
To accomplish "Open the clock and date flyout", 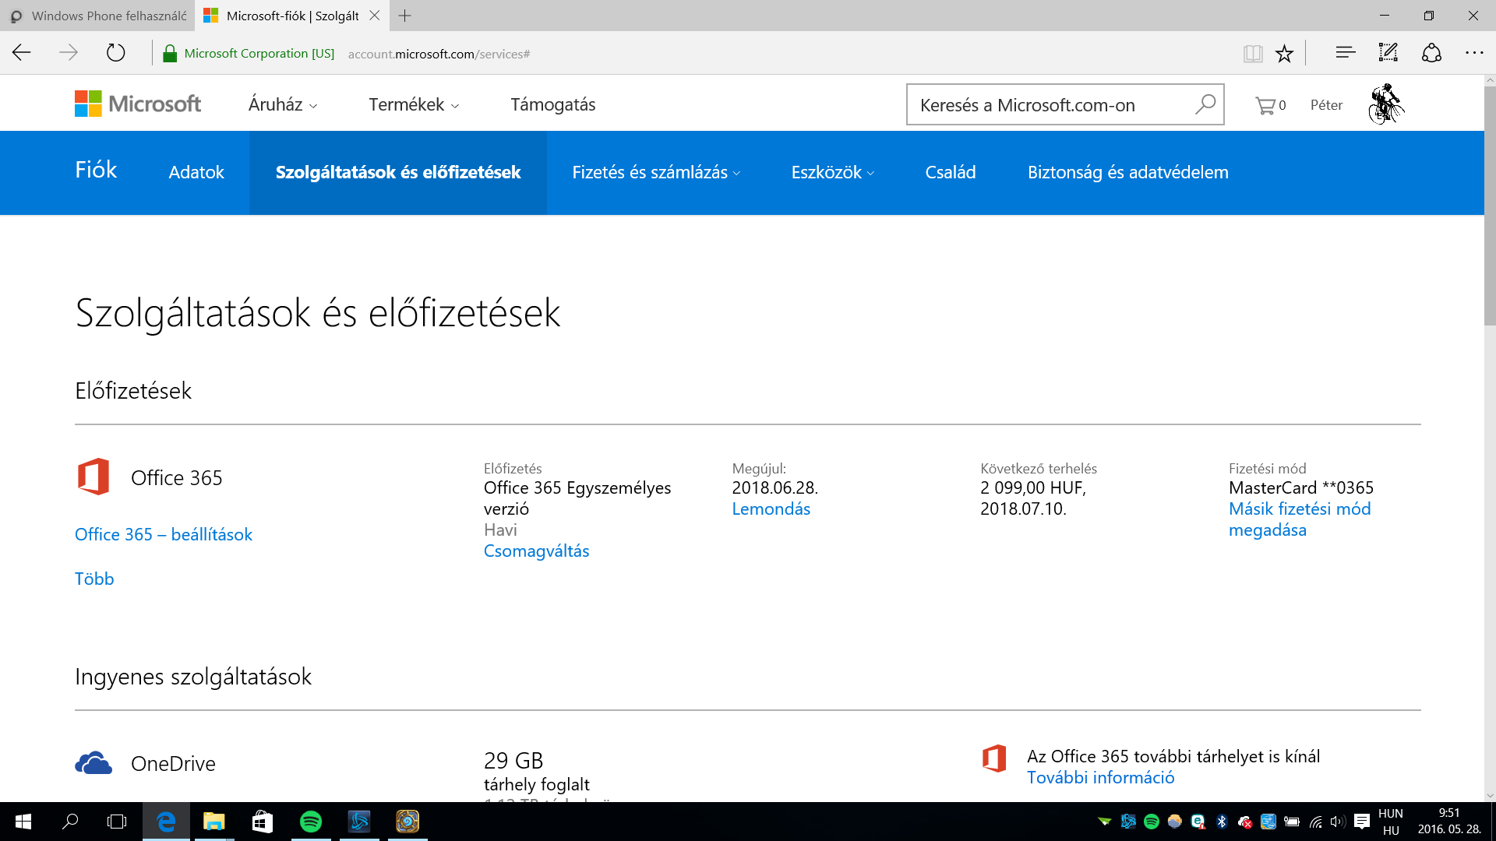I will tap(1449, 822).
